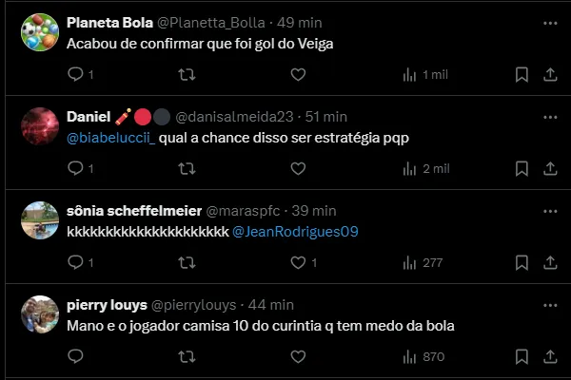
Task: Open more options on sônia scheffelmeier's tweet
Action: click(550, 210)
